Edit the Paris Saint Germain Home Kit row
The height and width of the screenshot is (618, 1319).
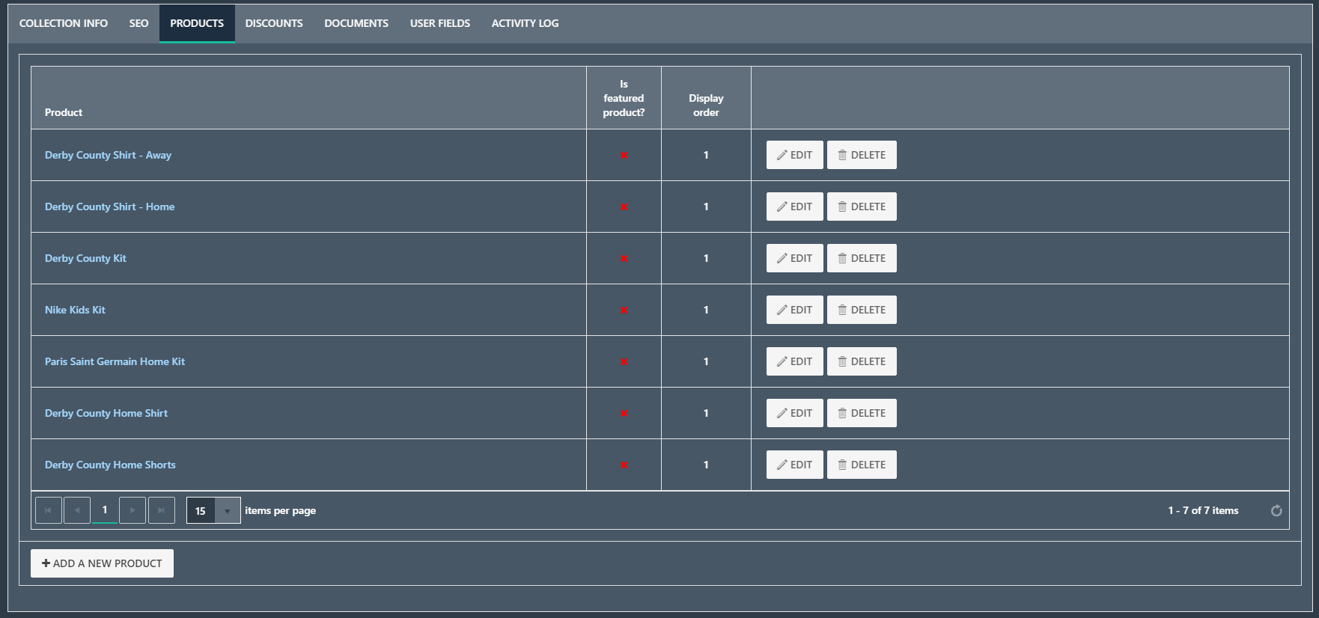(794, 361)
